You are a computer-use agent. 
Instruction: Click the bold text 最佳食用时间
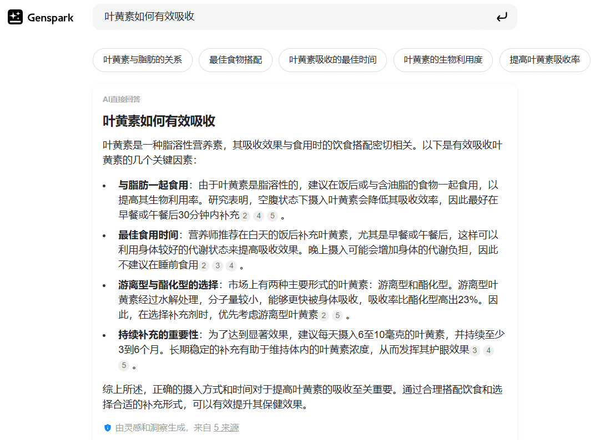pyautogui.click(x=148, y=235)
